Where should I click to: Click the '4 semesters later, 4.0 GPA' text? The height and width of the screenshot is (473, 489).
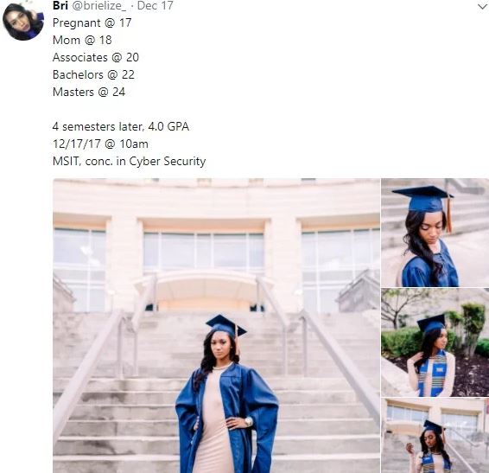point(121,127)
